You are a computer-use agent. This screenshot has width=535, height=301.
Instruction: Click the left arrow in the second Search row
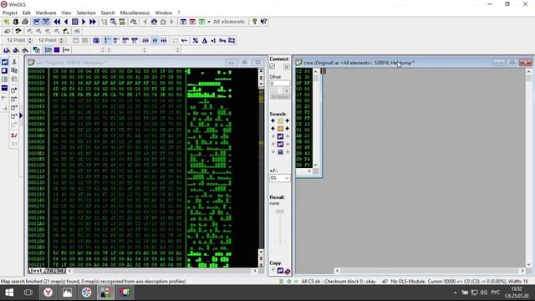click(x=273, y=129)
